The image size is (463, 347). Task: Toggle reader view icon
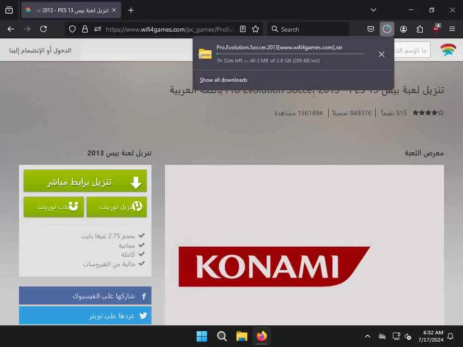pos(243,29)
